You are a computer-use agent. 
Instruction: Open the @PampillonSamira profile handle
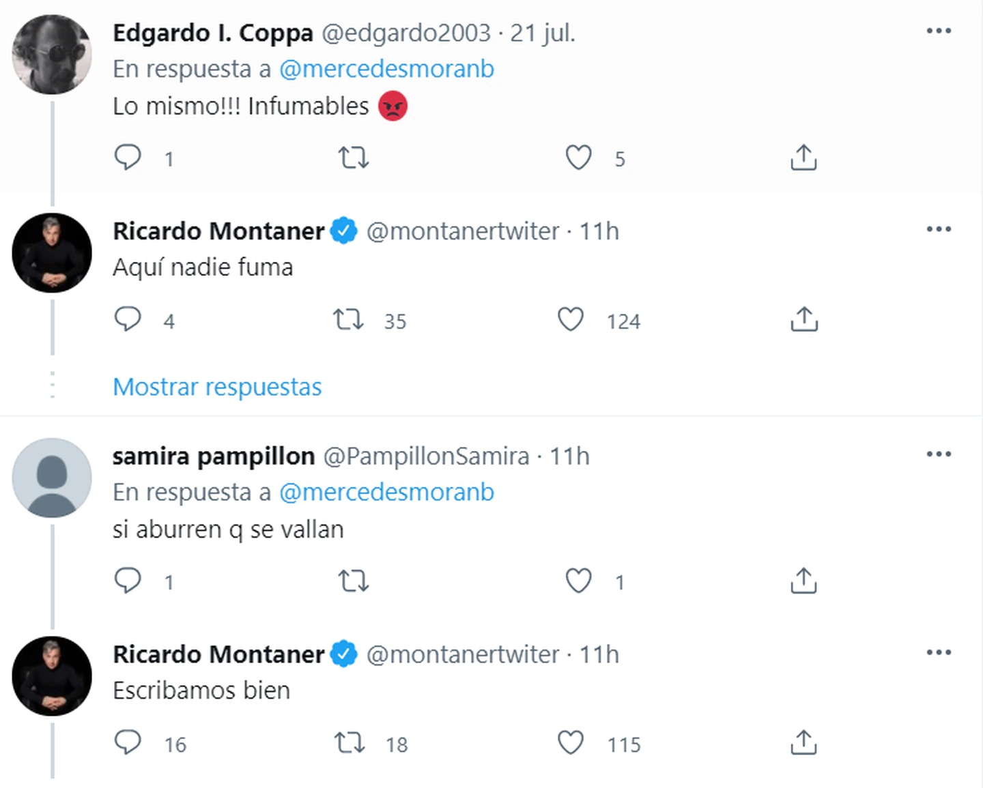coord(426,456)
